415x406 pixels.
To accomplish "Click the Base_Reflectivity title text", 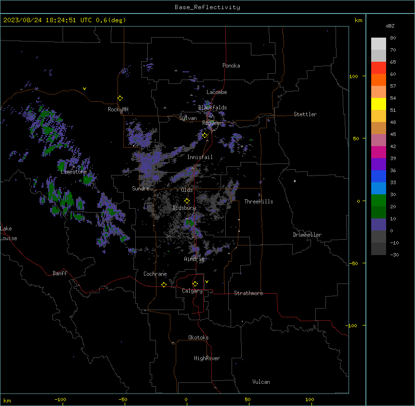I will pyautogui.click(x=207, y=7).
